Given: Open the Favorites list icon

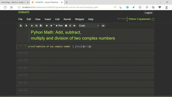Looking at the screenshot, I should tap(147, 7).
